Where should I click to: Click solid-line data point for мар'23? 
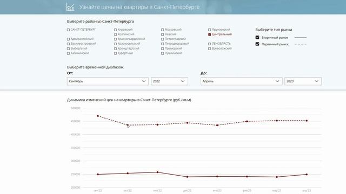277,177
